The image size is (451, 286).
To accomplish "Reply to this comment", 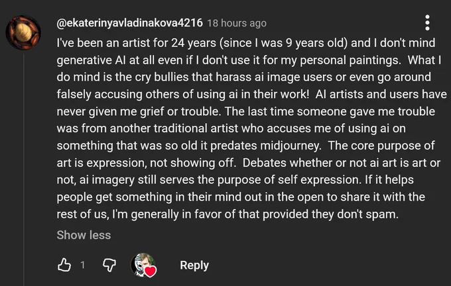I will [194, 265].
